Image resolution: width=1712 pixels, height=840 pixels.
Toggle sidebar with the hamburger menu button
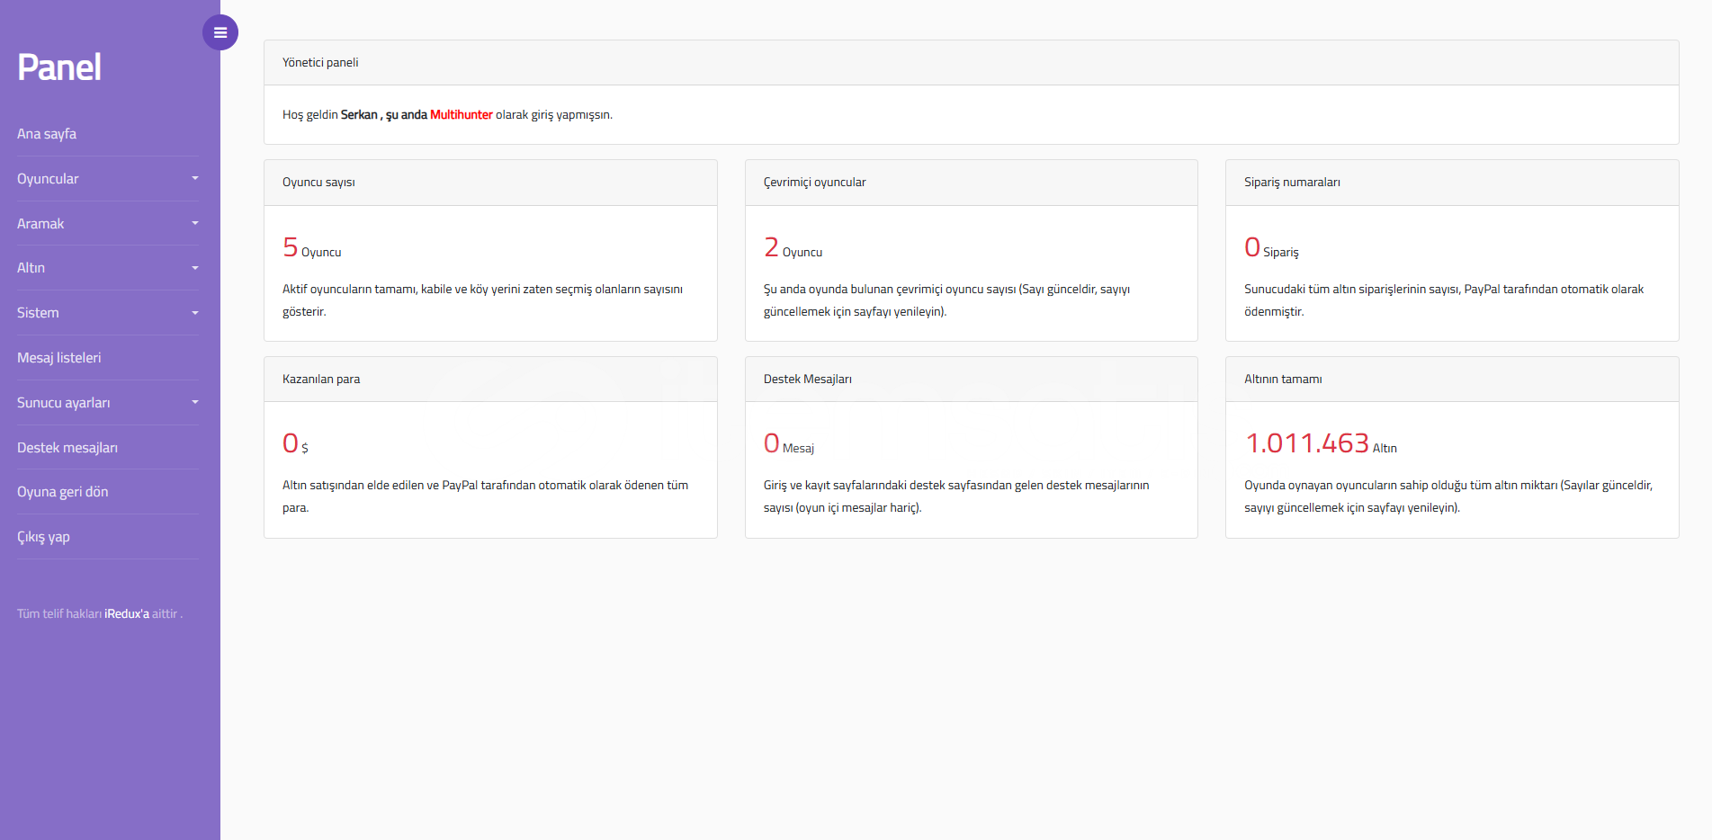(220, 32)
